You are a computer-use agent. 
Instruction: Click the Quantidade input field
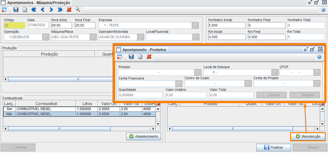click(x=140, y=95)
